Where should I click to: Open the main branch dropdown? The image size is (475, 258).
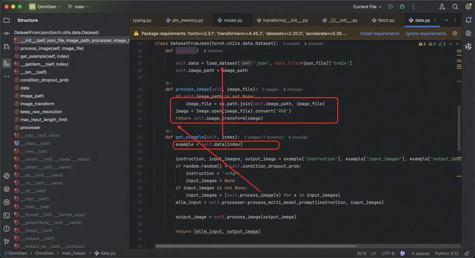(x=78, y=7)
